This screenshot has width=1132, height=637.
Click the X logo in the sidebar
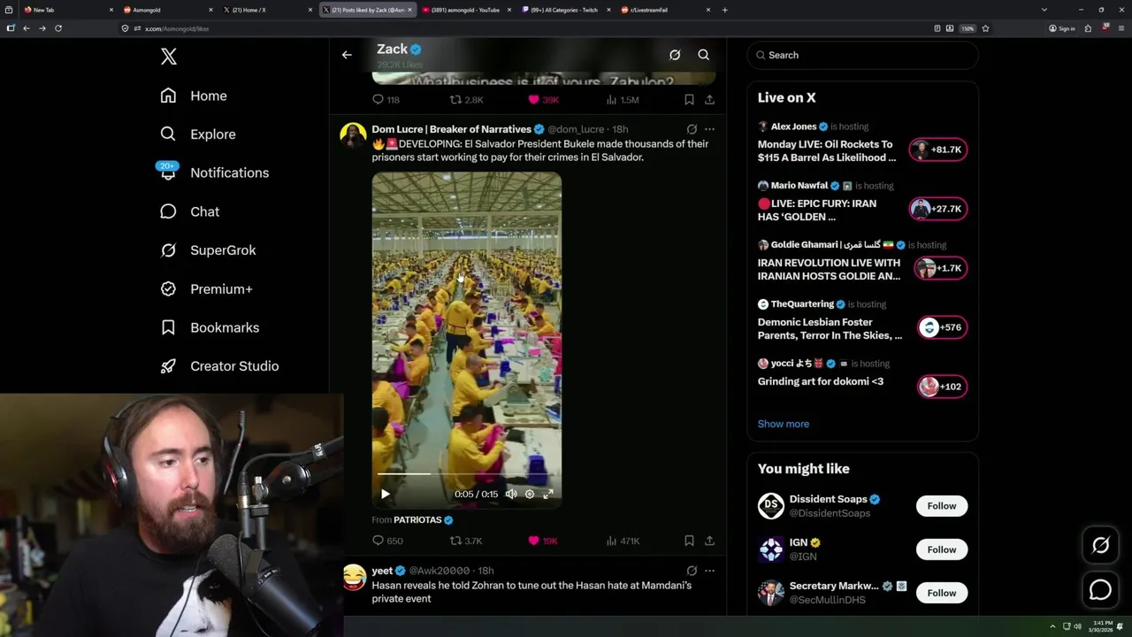click(169, 57)
